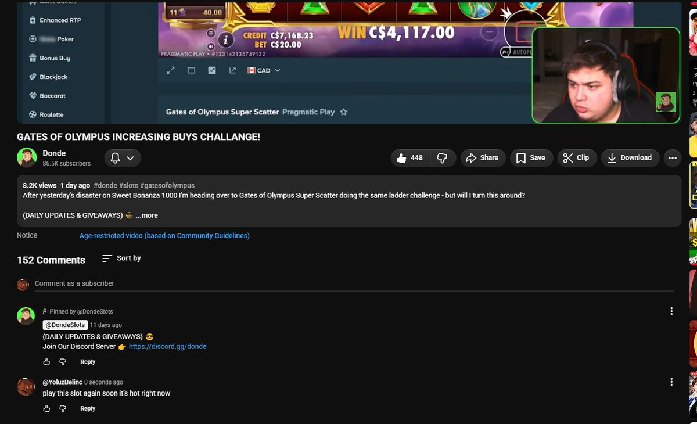Screen dimensions: 697x424
Task: Click the slot game info 'i' icon
Action: coord(225,39)
